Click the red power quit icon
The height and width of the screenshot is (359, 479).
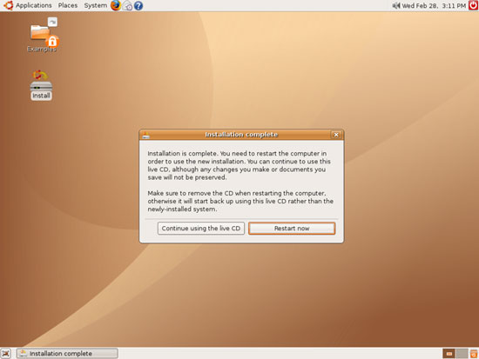coord(474,5)
